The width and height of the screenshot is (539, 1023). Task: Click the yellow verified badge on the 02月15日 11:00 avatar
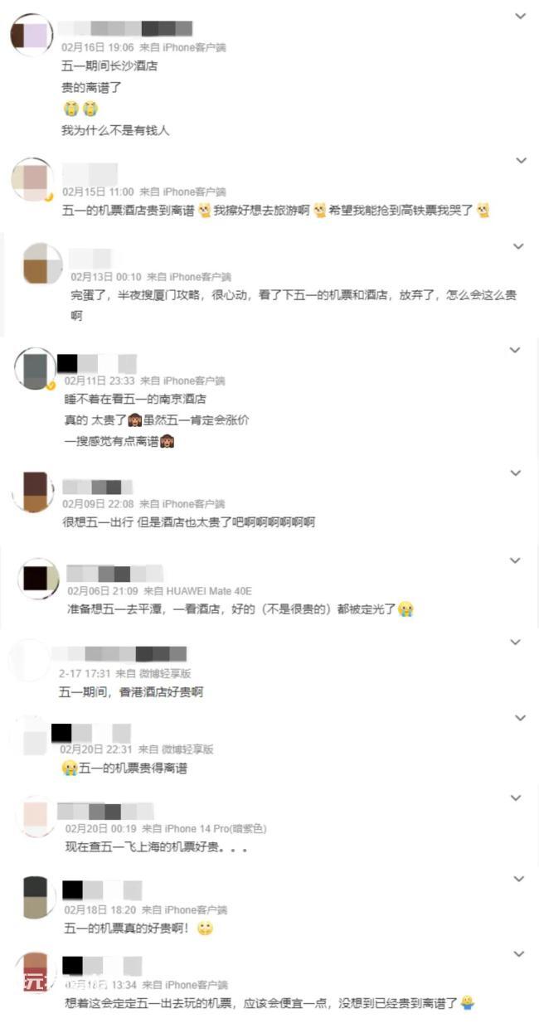coord(50,197)
